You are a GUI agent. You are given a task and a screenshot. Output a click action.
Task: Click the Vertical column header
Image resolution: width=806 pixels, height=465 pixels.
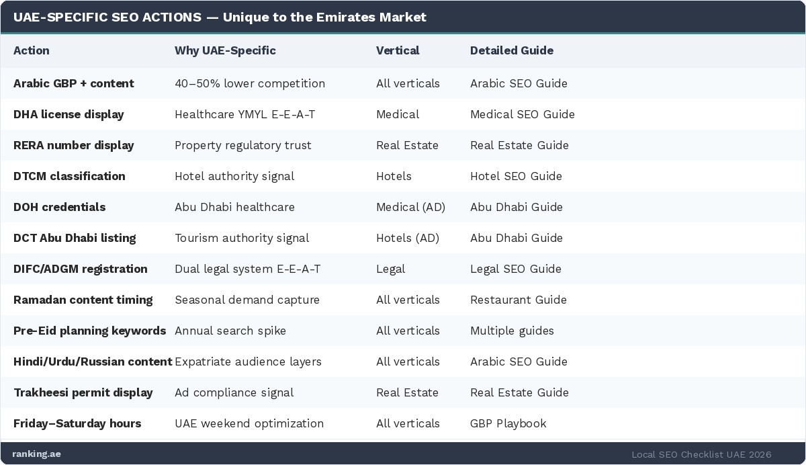(x=398, y=50)
